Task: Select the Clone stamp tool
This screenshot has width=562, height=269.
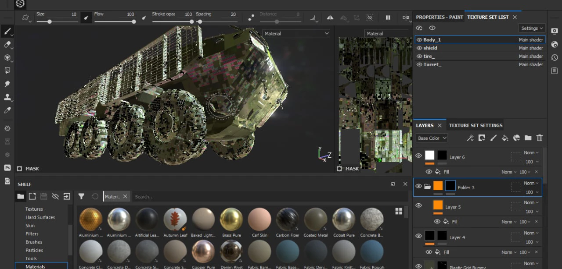Action: 7,97
